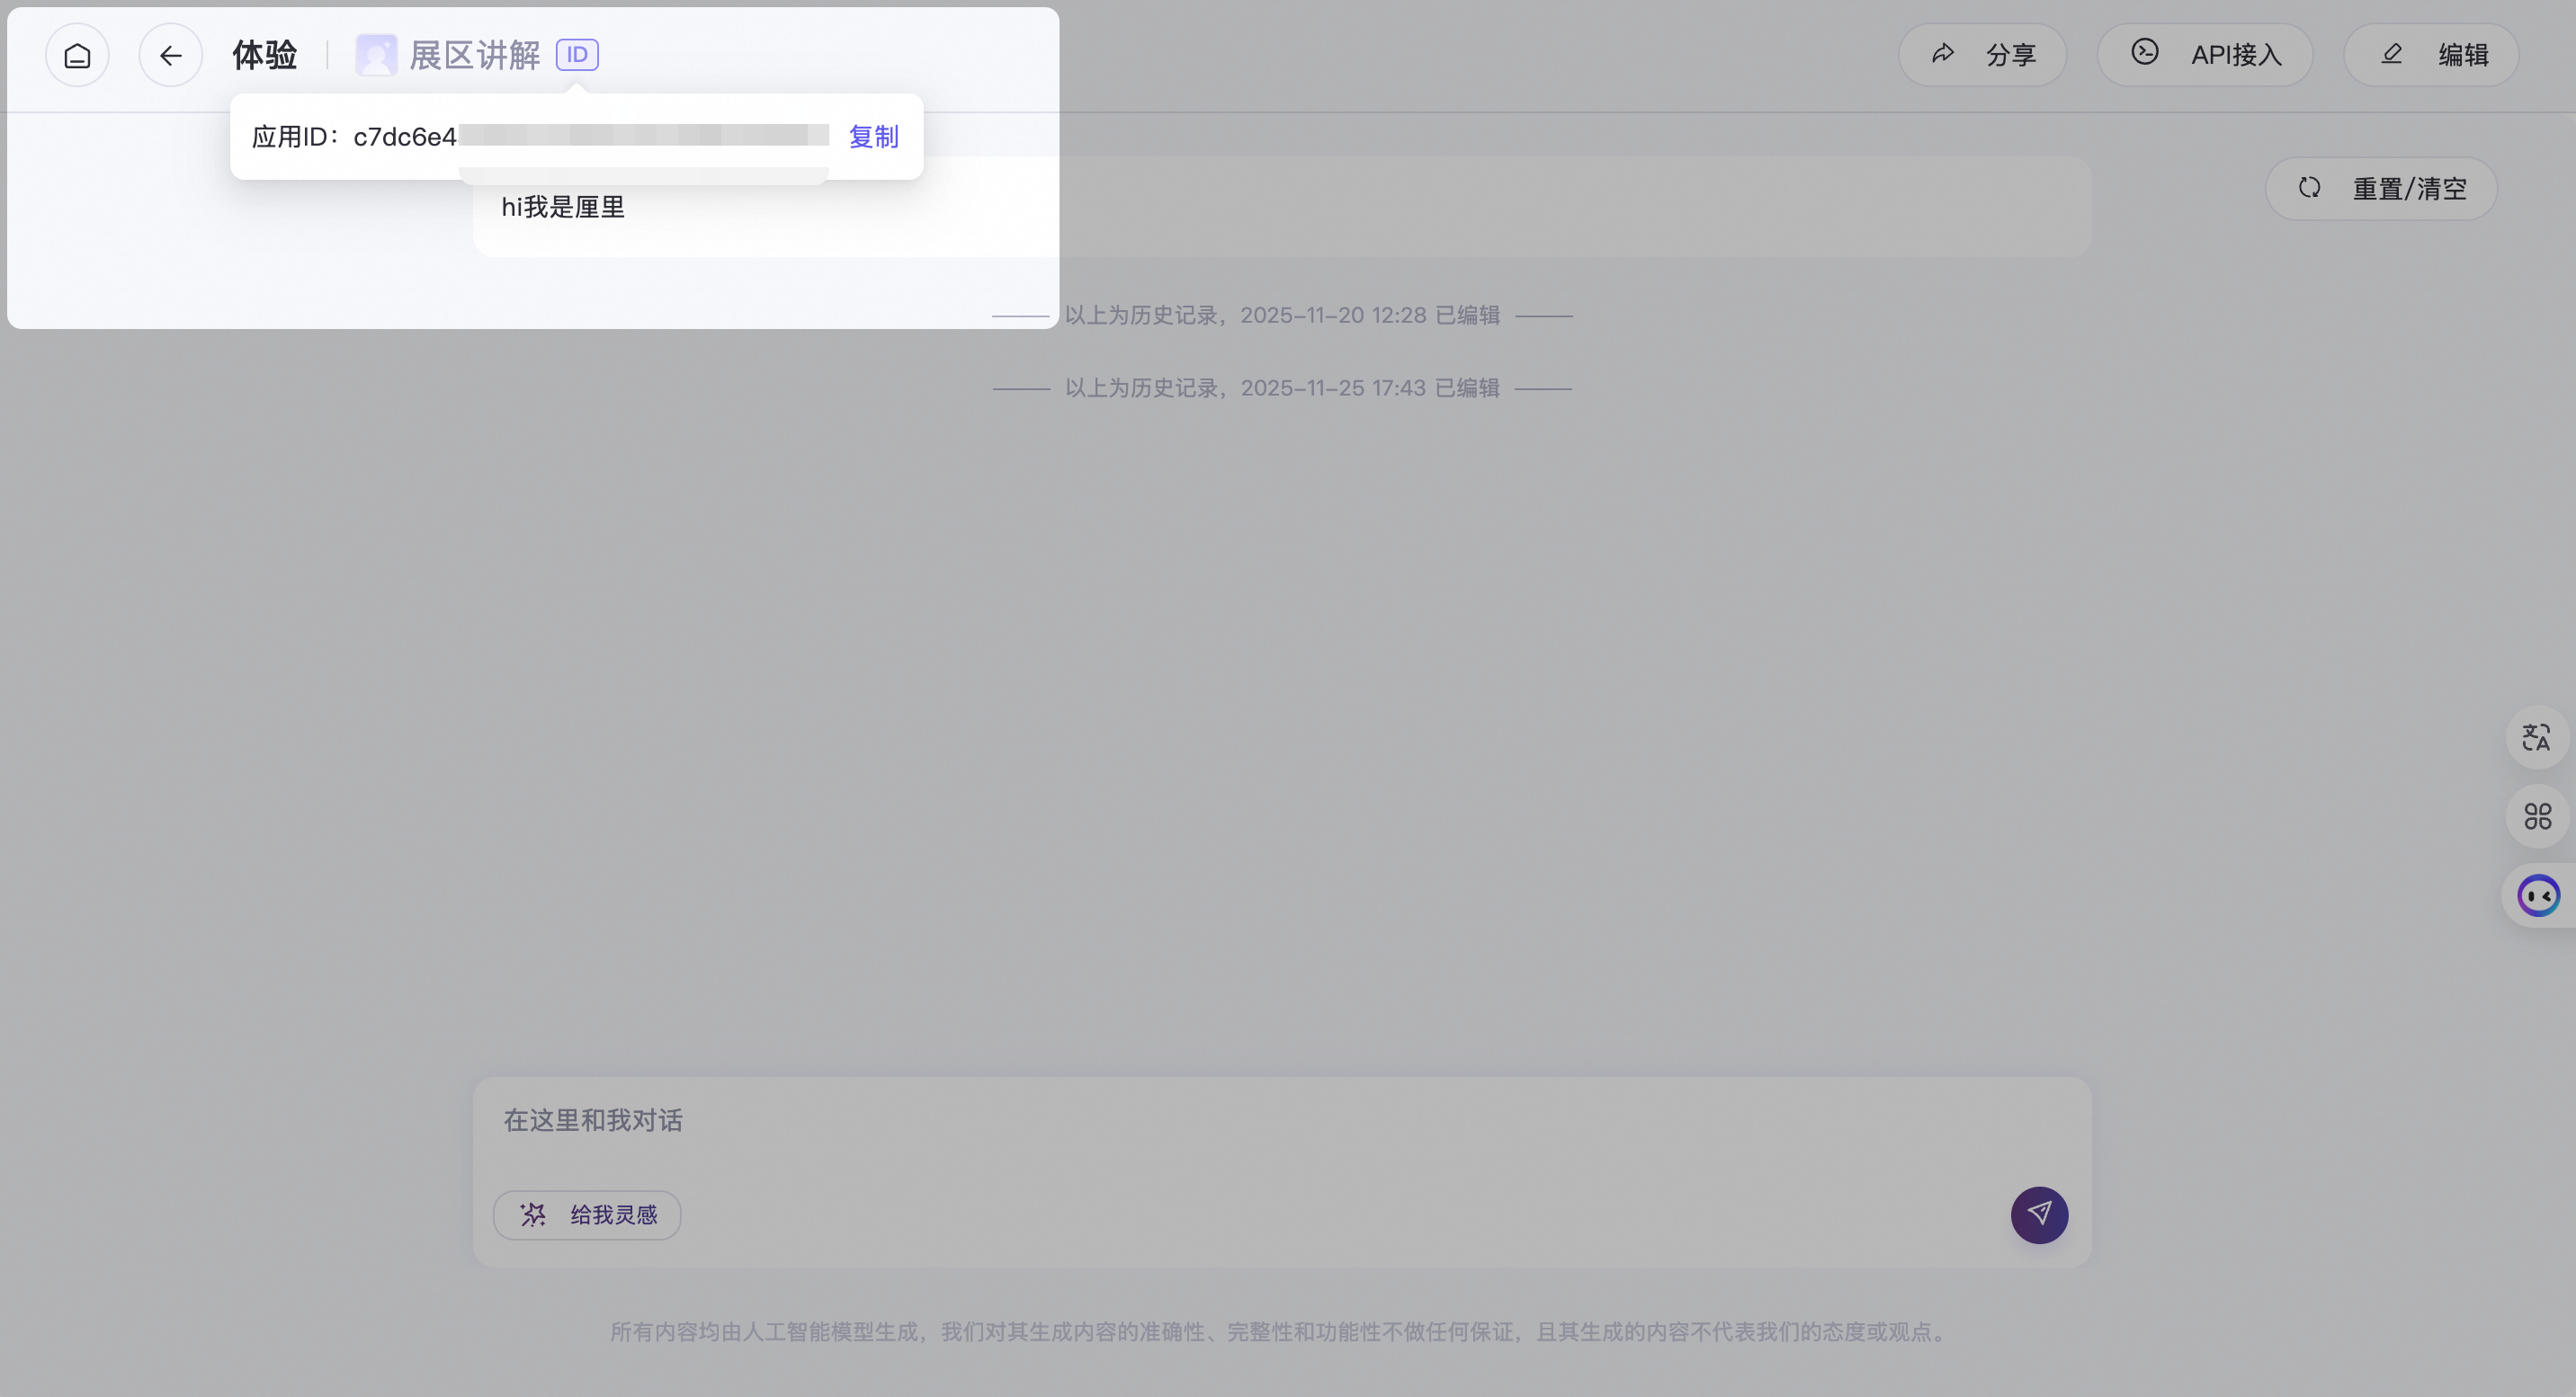Click the back arrow button
2576x1397 pixels.
coord(170,55)
